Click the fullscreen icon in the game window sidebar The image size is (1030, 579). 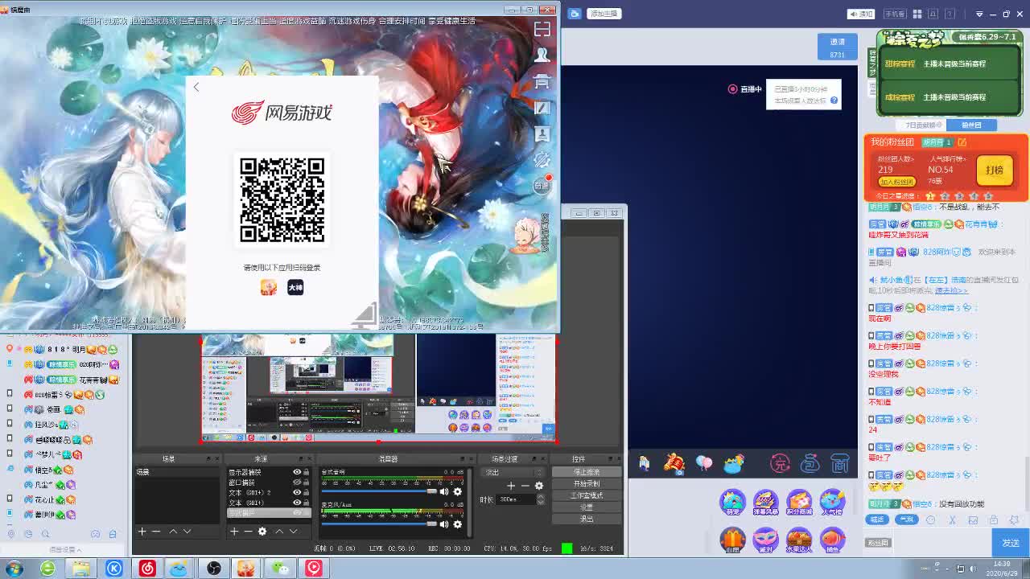tap(542, 29)
